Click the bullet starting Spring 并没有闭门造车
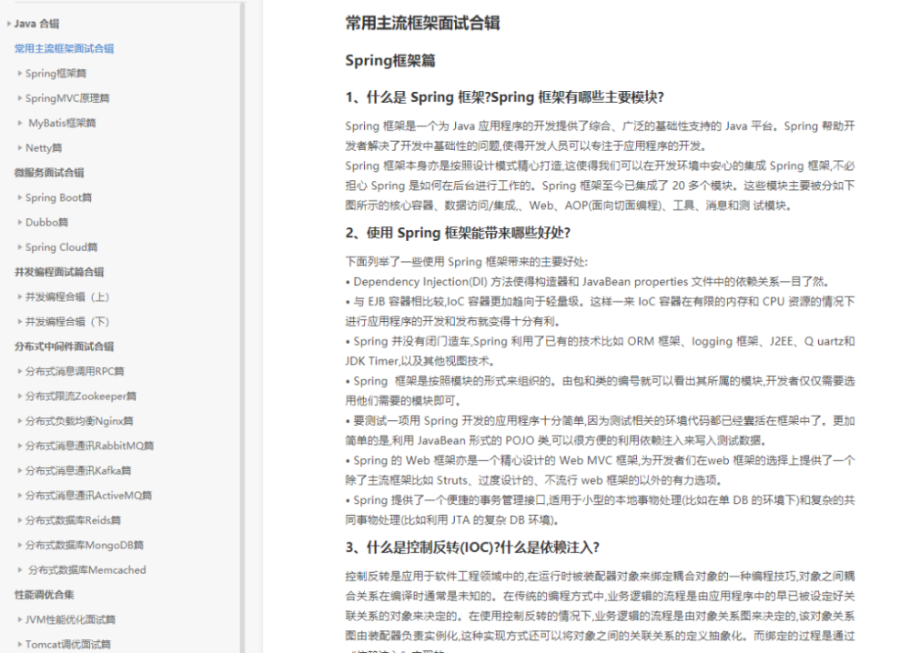 (600, 351)
